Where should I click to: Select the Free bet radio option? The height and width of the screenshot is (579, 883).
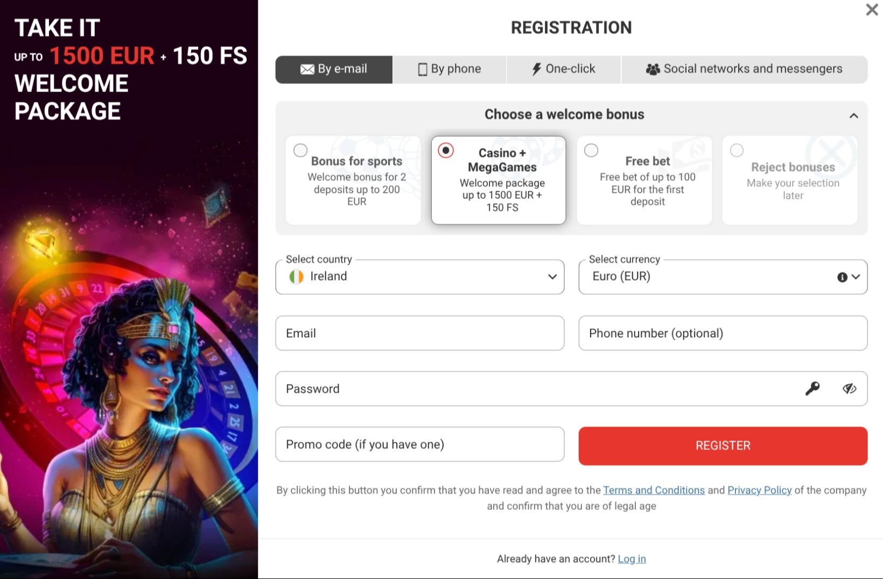tap(591, 150)
